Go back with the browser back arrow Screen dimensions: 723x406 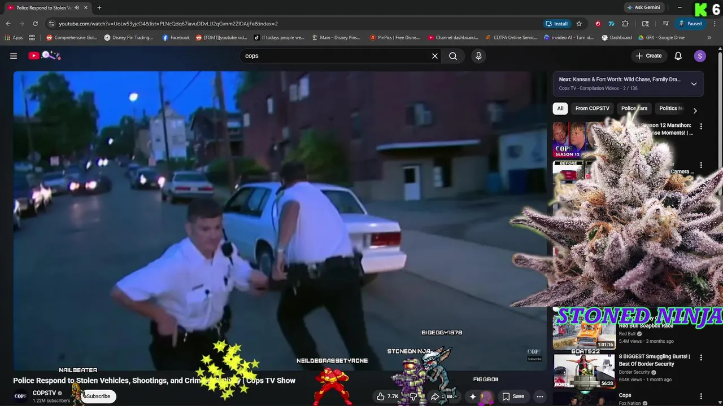pos(8,24)
